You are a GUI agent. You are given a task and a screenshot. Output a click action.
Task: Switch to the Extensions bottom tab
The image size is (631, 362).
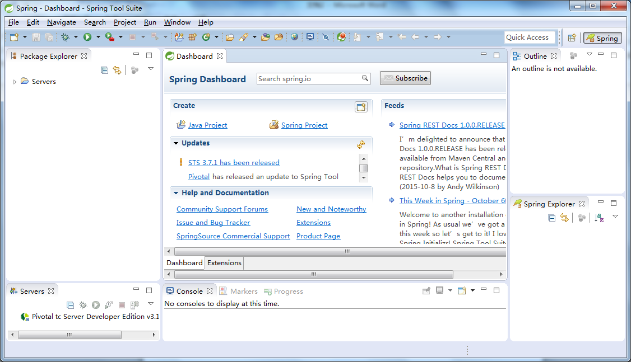pyautogui.click(x=224, y=263)
